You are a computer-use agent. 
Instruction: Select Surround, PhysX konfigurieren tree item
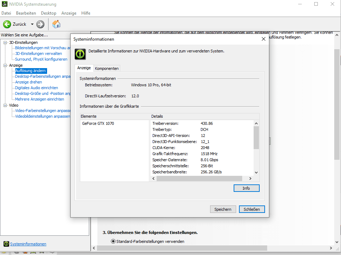pyautogui.click(x=41, y=59)
